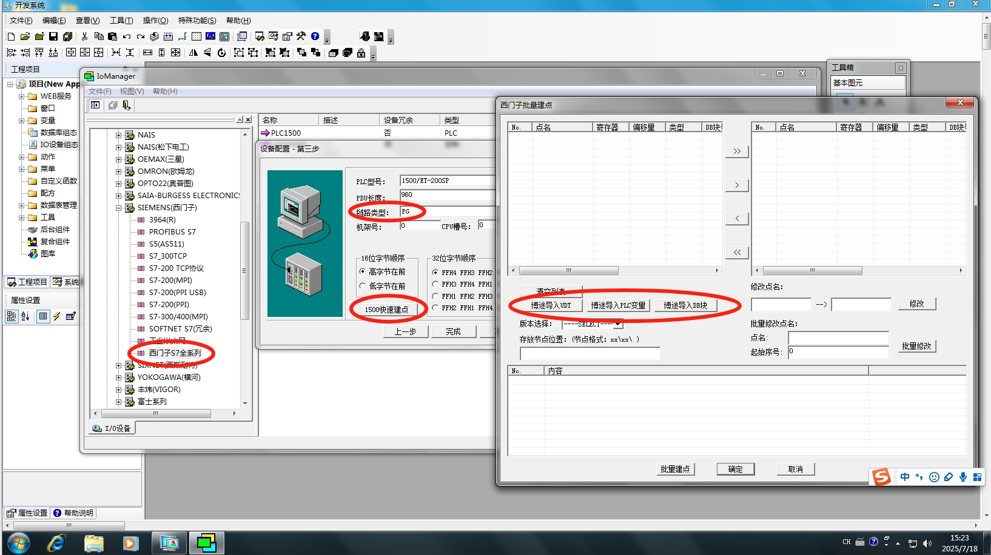
Task: Click the Undo icon in the toolbar
Action: click(x=126, y=36)
